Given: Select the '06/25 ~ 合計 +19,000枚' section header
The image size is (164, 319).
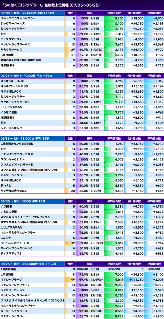Looking at the screenshot, I should click(32, 76).
